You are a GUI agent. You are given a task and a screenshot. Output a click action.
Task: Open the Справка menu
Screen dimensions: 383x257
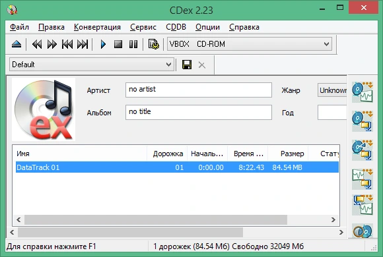[244, 27]
